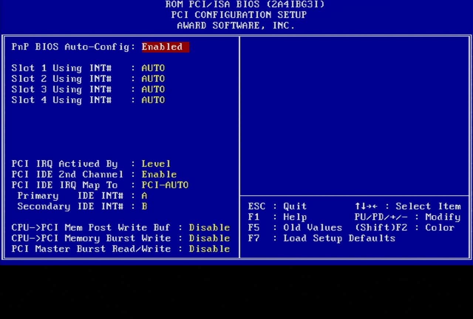Toggle PCI Master Burst Read/Write Disable value
The image size is (473, 319).
pos(209,249)
